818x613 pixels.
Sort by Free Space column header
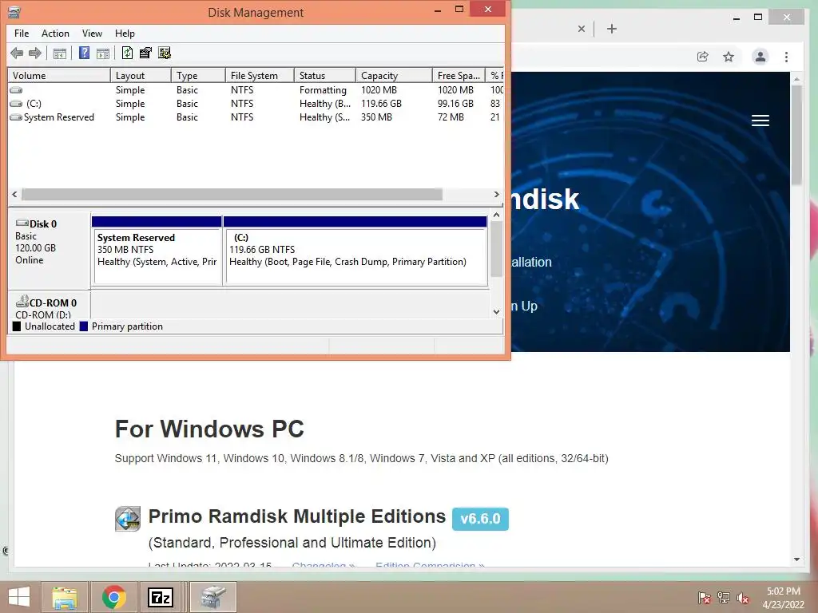459,76
